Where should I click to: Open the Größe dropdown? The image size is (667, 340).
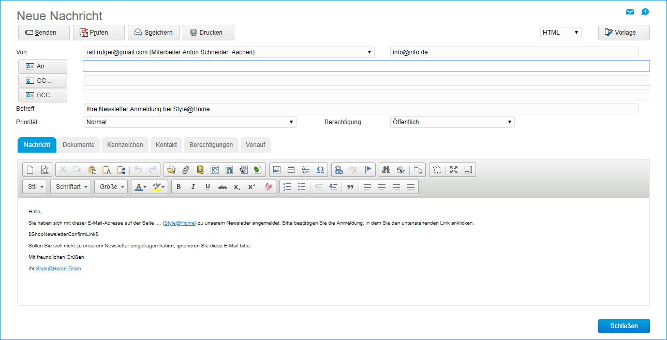[111, 187]
